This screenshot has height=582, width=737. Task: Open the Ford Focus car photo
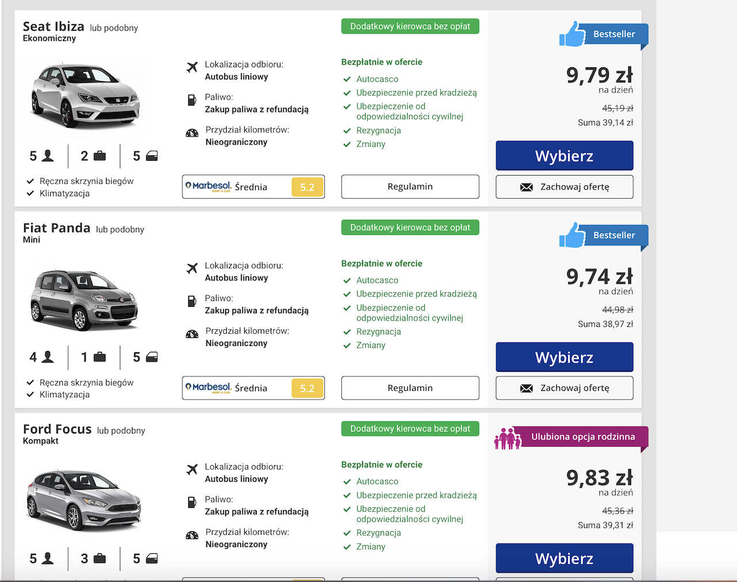84,499
